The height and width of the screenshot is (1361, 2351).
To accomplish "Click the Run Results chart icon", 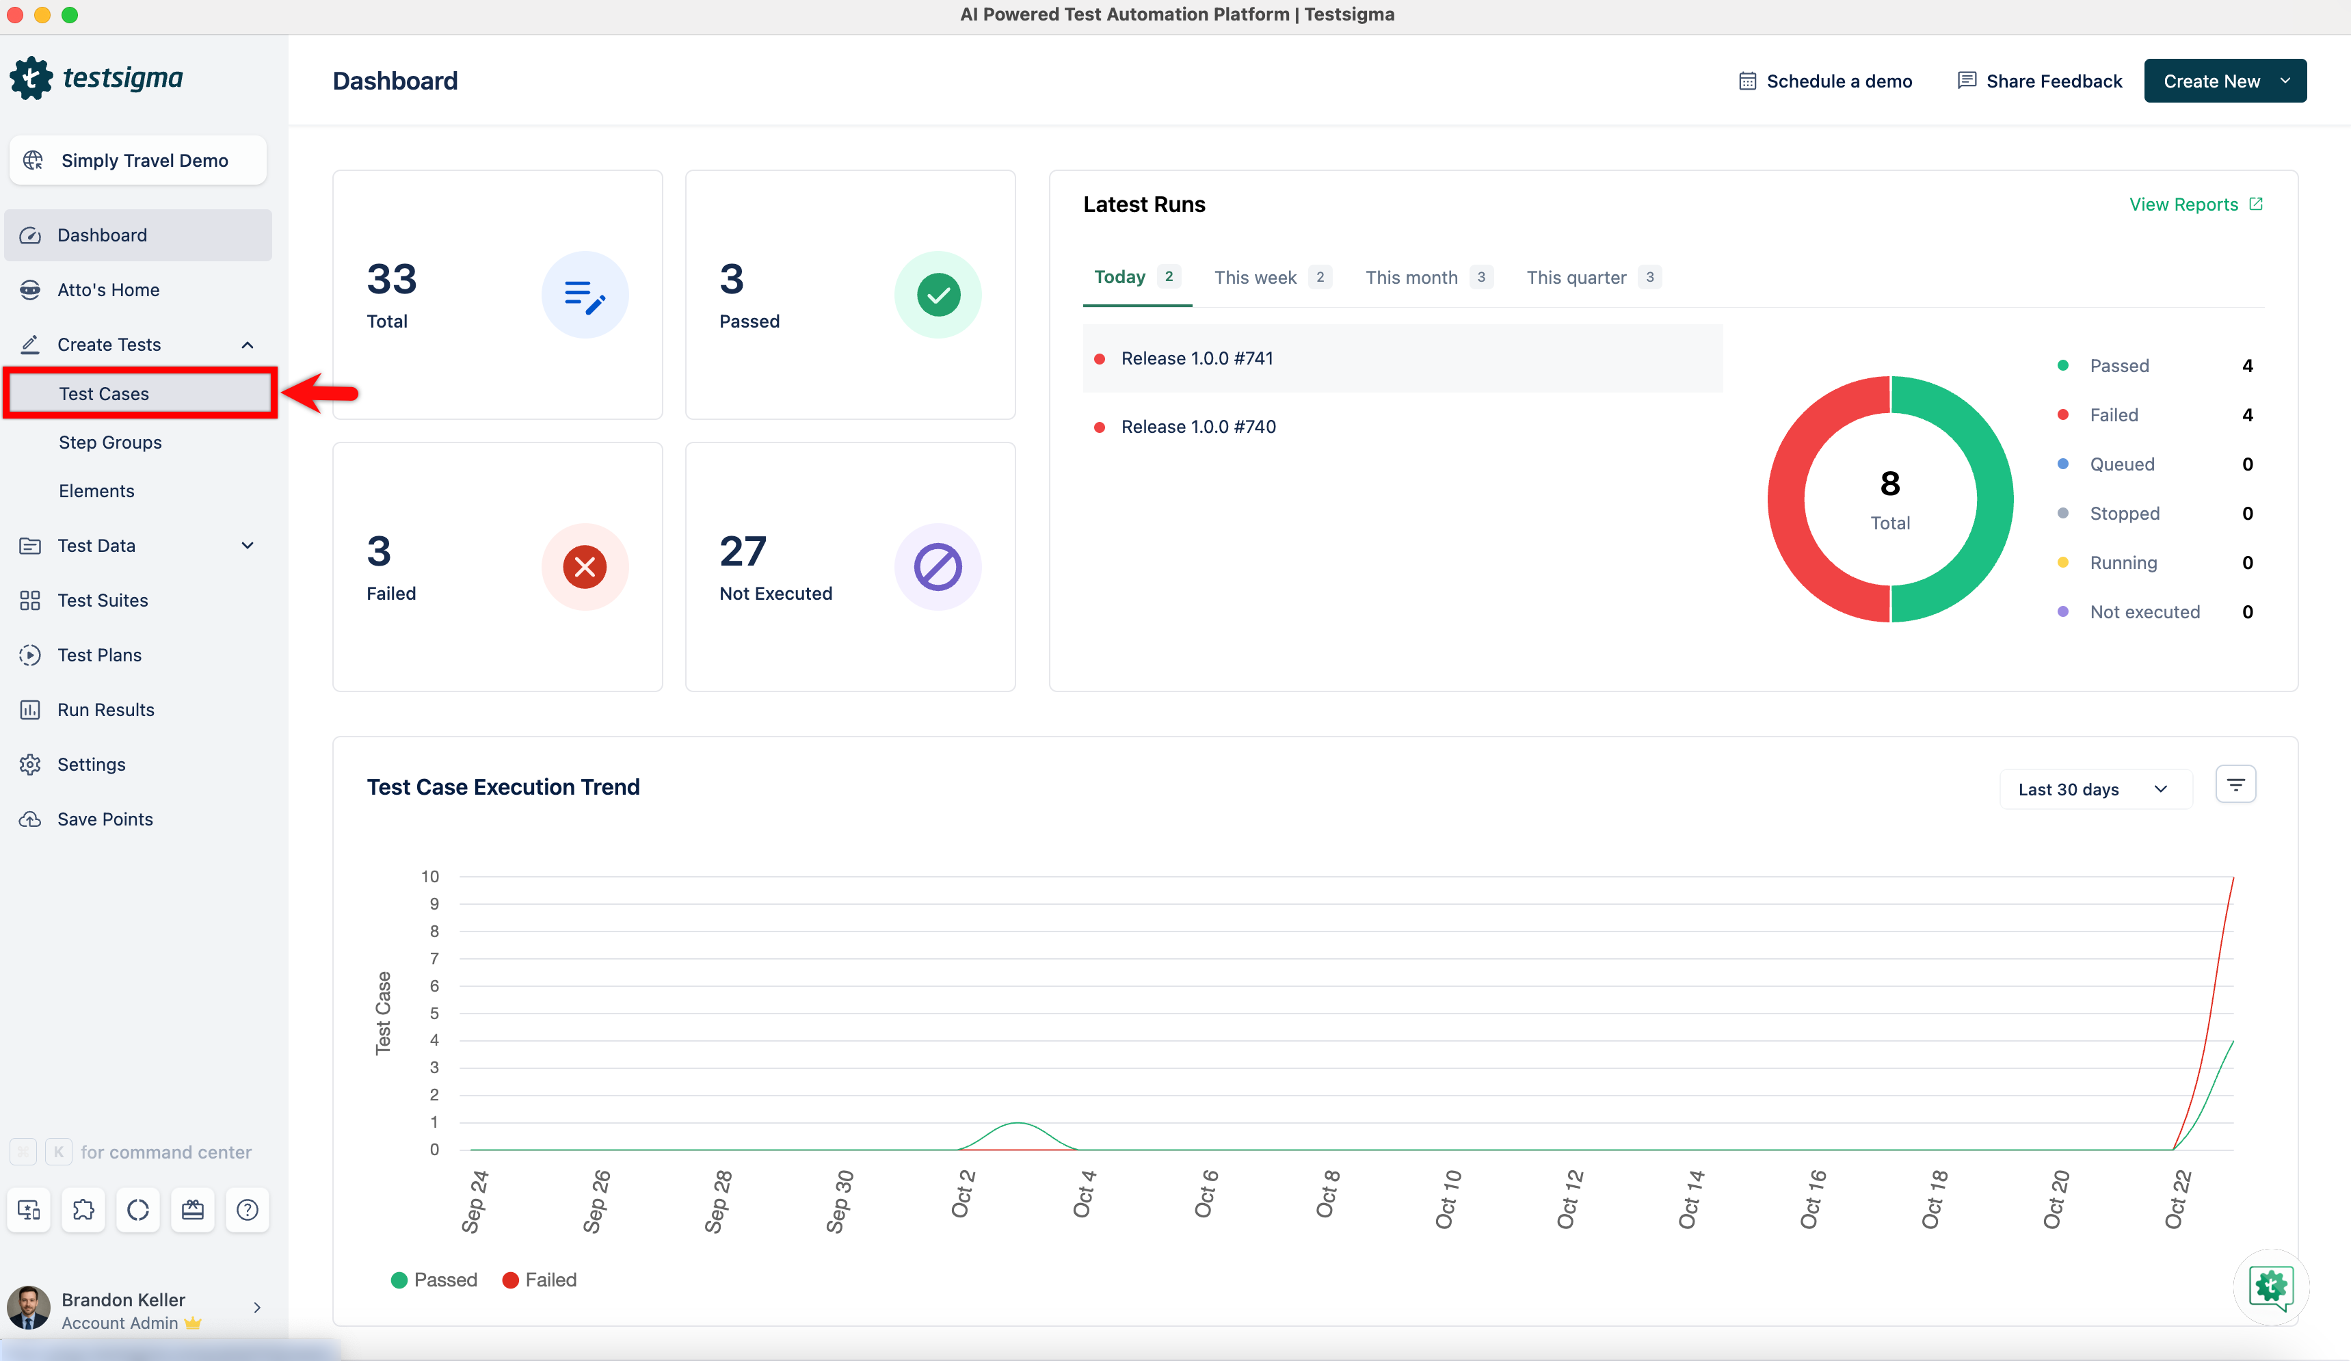I will (x=30, y=710).
